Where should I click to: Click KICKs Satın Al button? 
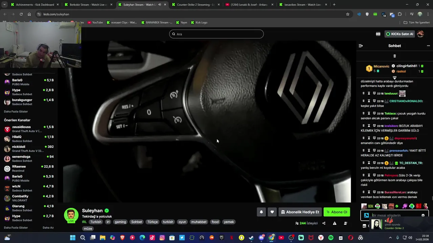tap(400, 34)
